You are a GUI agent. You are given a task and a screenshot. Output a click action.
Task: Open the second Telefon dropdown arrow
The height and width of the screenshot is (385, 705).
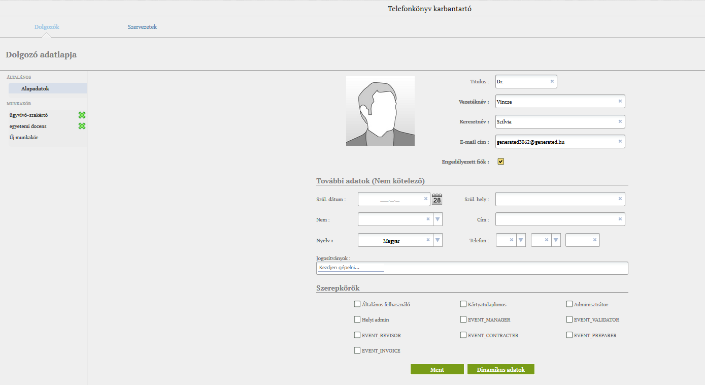coord(556,240)
